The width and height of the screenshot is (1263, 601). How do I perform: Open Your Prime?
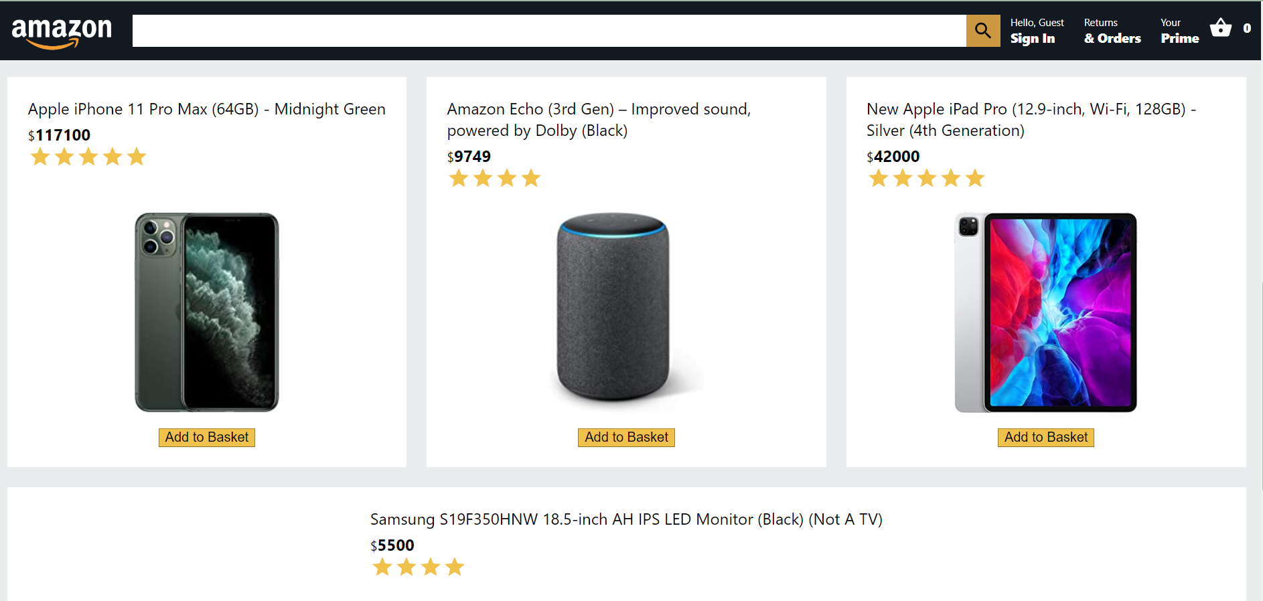(x=1179, y=31)
